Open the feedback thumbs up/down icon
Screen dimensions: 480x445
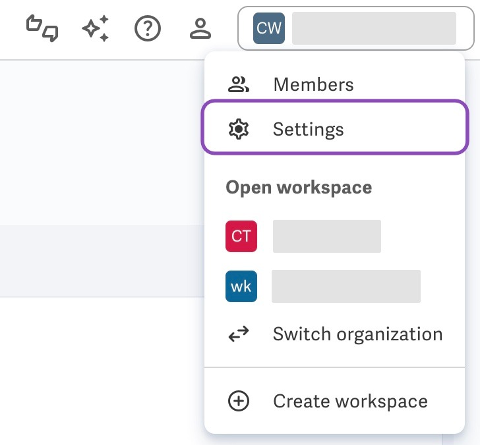[42, 28]
